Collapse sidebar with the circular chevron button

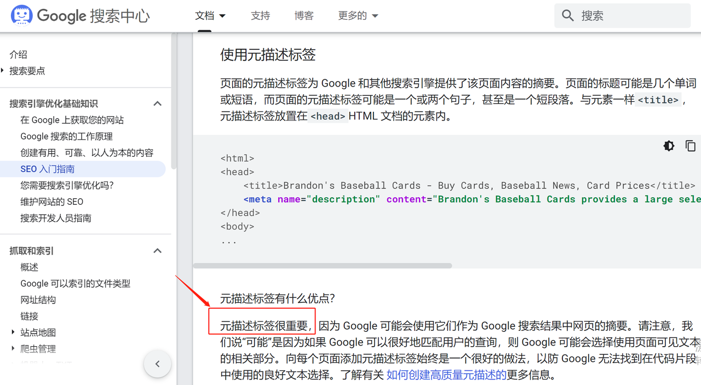[157, 363]
